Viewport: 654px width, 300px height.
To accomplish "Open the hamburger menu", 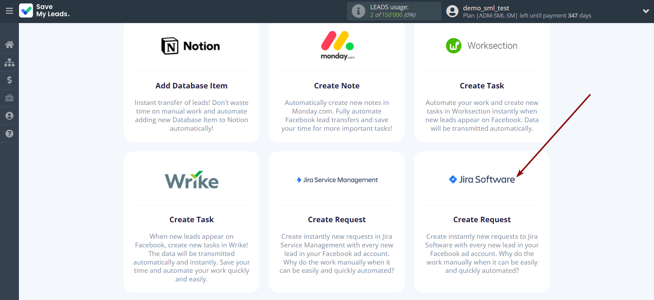I will 9,11.
